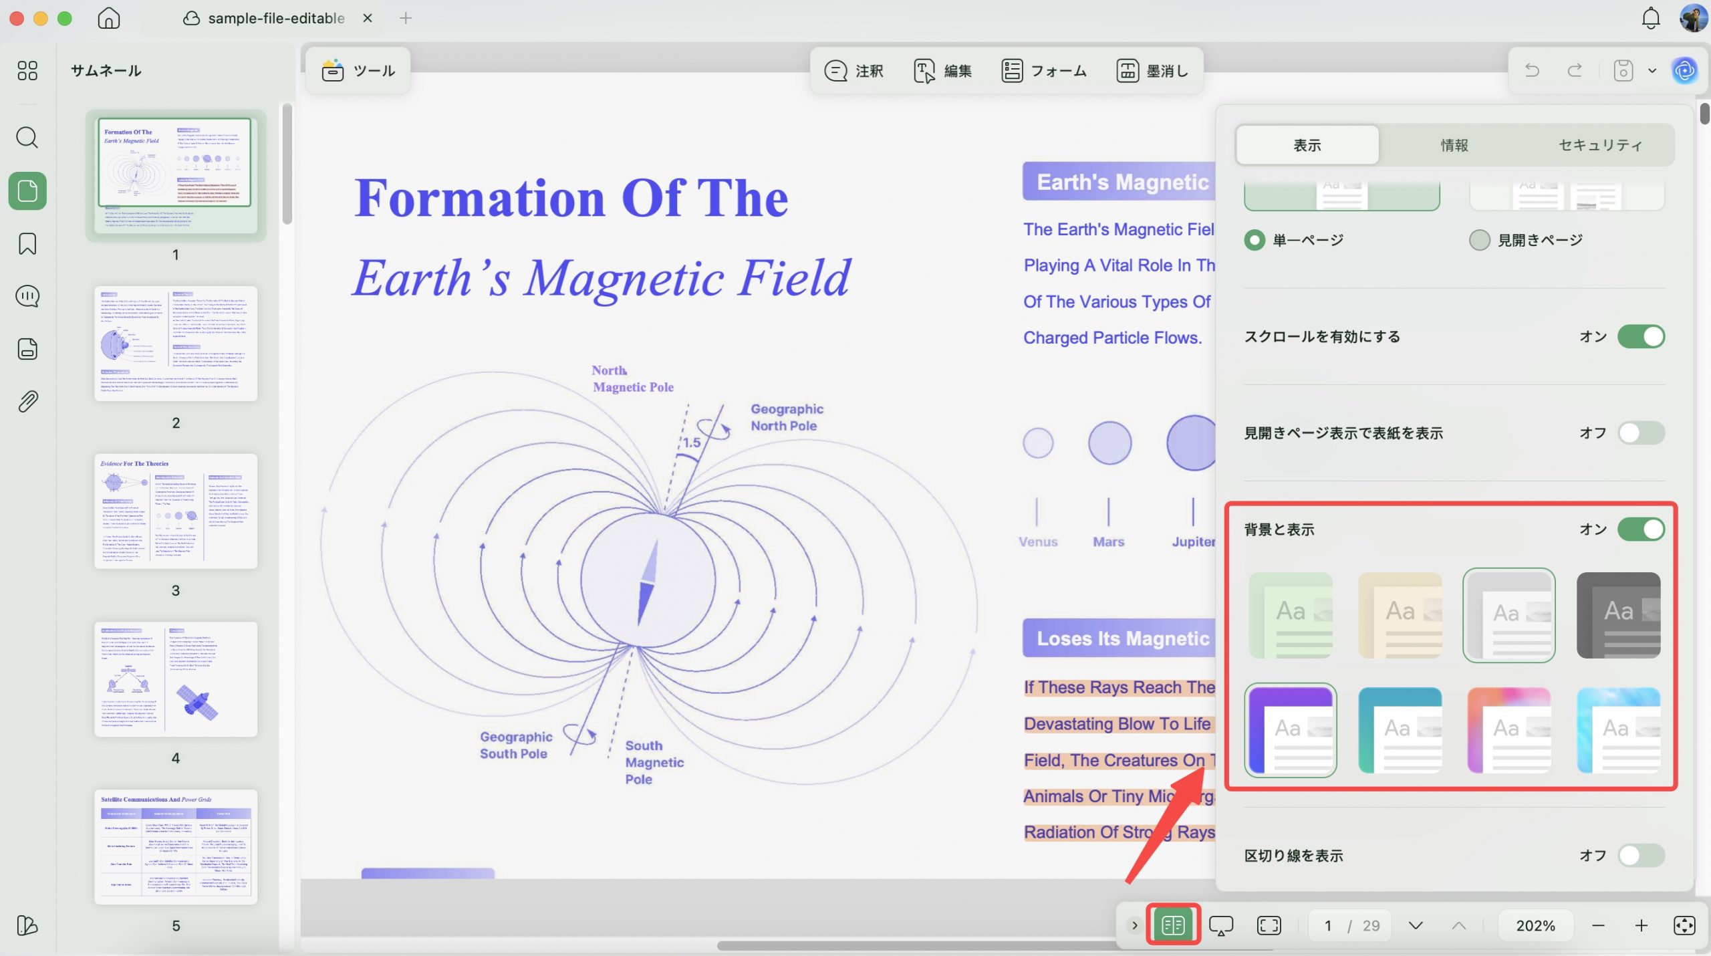Choose the green background theme
The width and height of the screenshot is (1711, 956).
click(1291, 615)
